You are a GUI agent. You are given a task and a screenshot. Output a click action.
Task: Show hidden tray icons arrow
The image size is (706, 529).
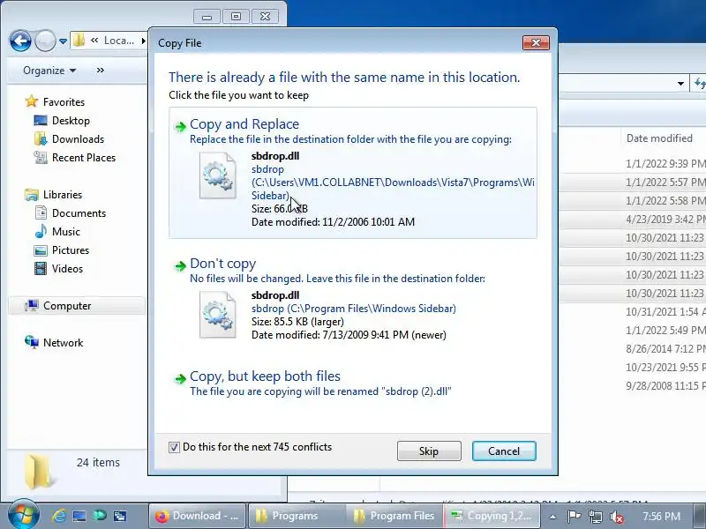tap(553, 517)
